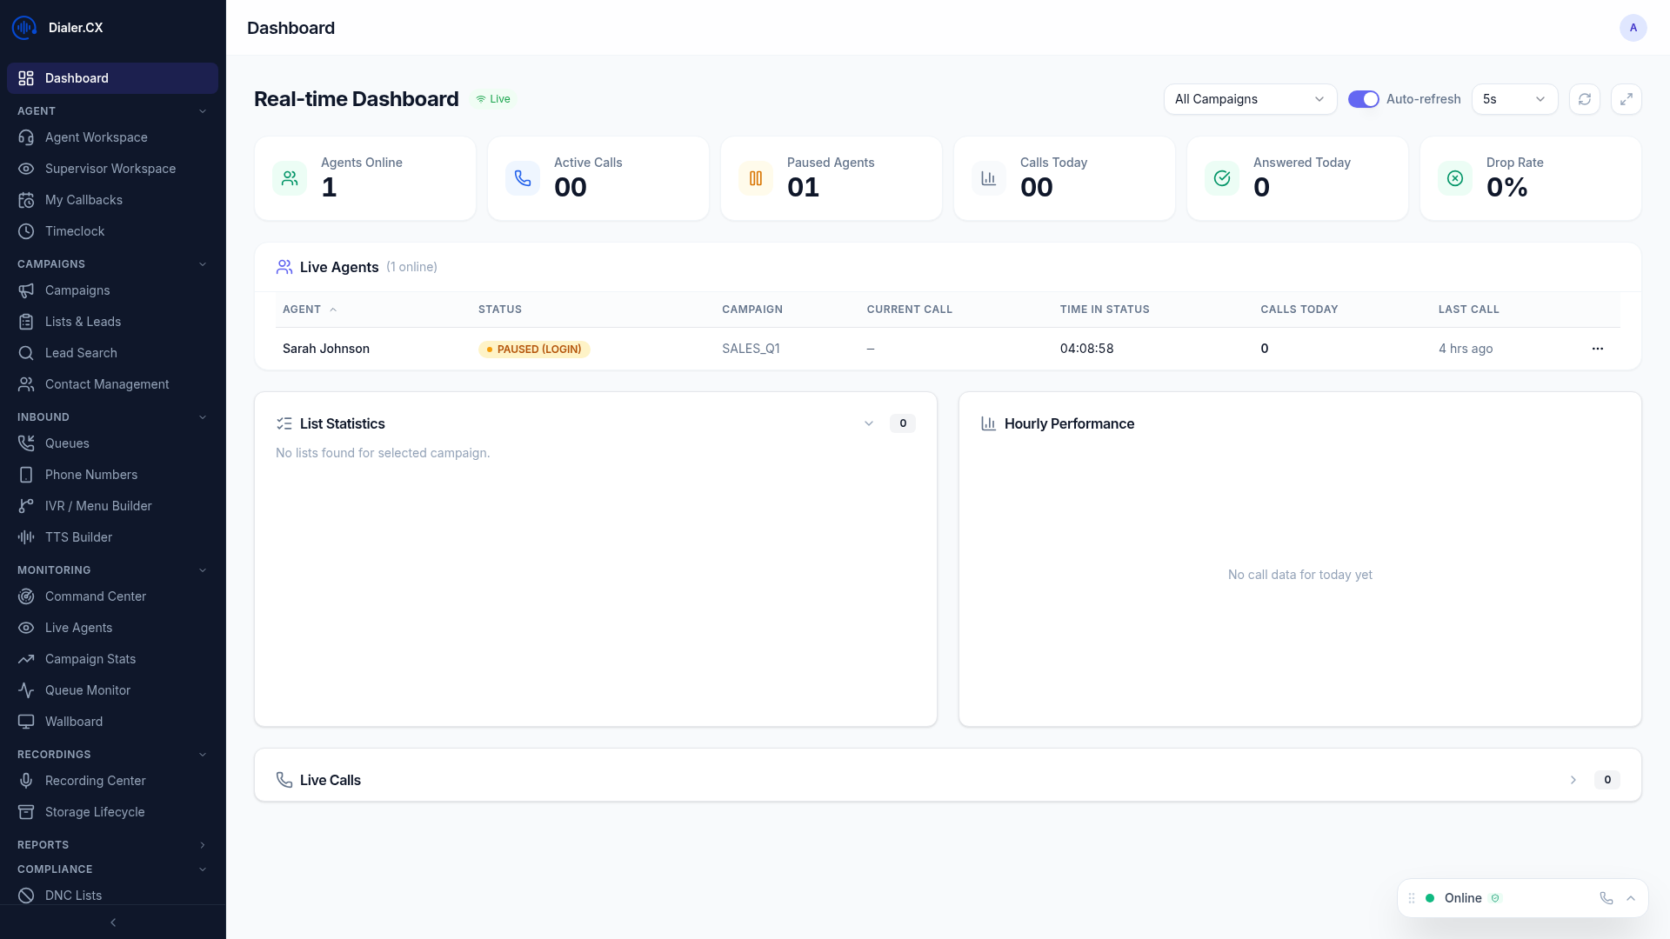
Task: Switch to the Supervisor Workspace
Action: click(x=110, y=169)
